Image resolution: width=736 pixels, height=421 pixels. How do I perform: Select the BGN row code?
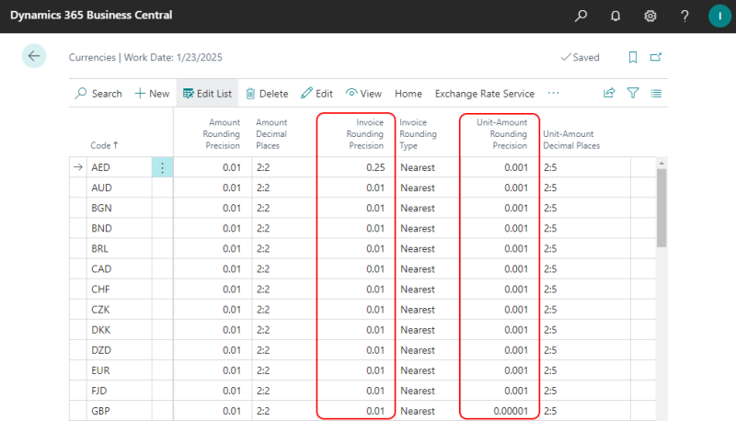pyautogui.click(x=101, y=208)
